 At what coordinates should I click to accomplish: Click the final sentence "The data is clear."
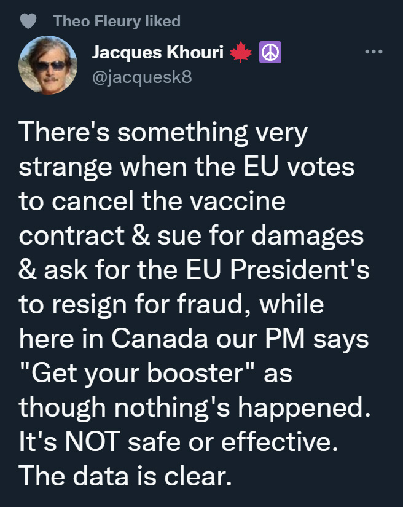[126, 476]
